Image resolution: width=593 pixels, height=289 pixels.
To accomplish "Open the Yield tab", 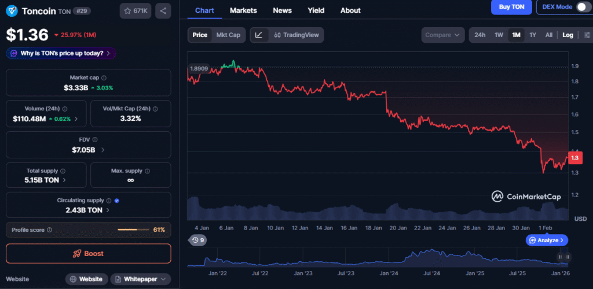I will click(x=316, y=10).
